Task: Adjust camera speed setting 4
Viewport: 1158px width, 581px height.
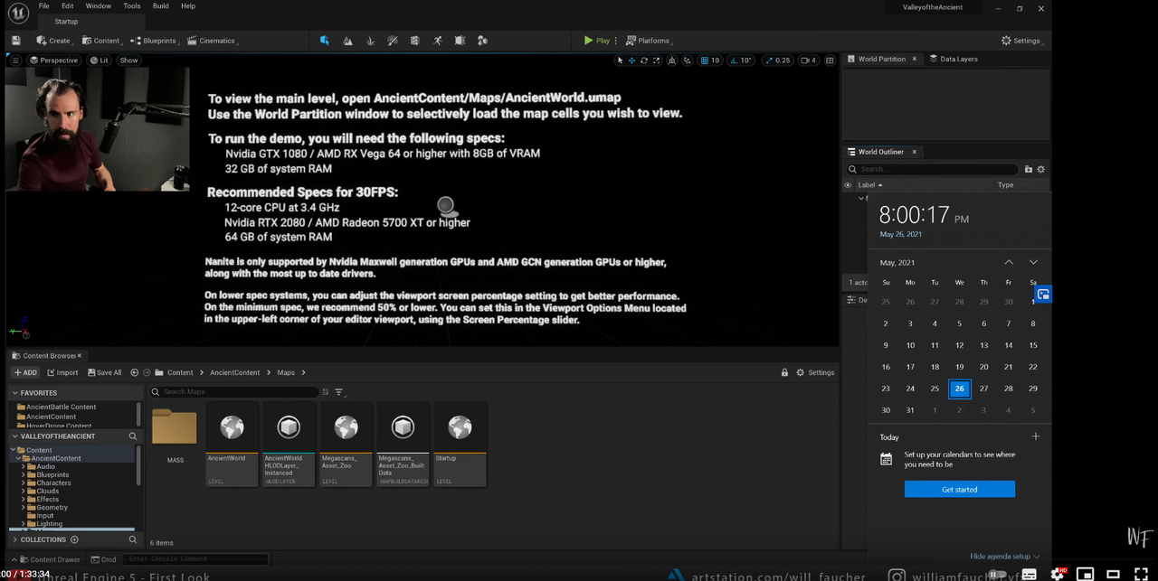Action: pyautogui.click(x=808, y=61)
